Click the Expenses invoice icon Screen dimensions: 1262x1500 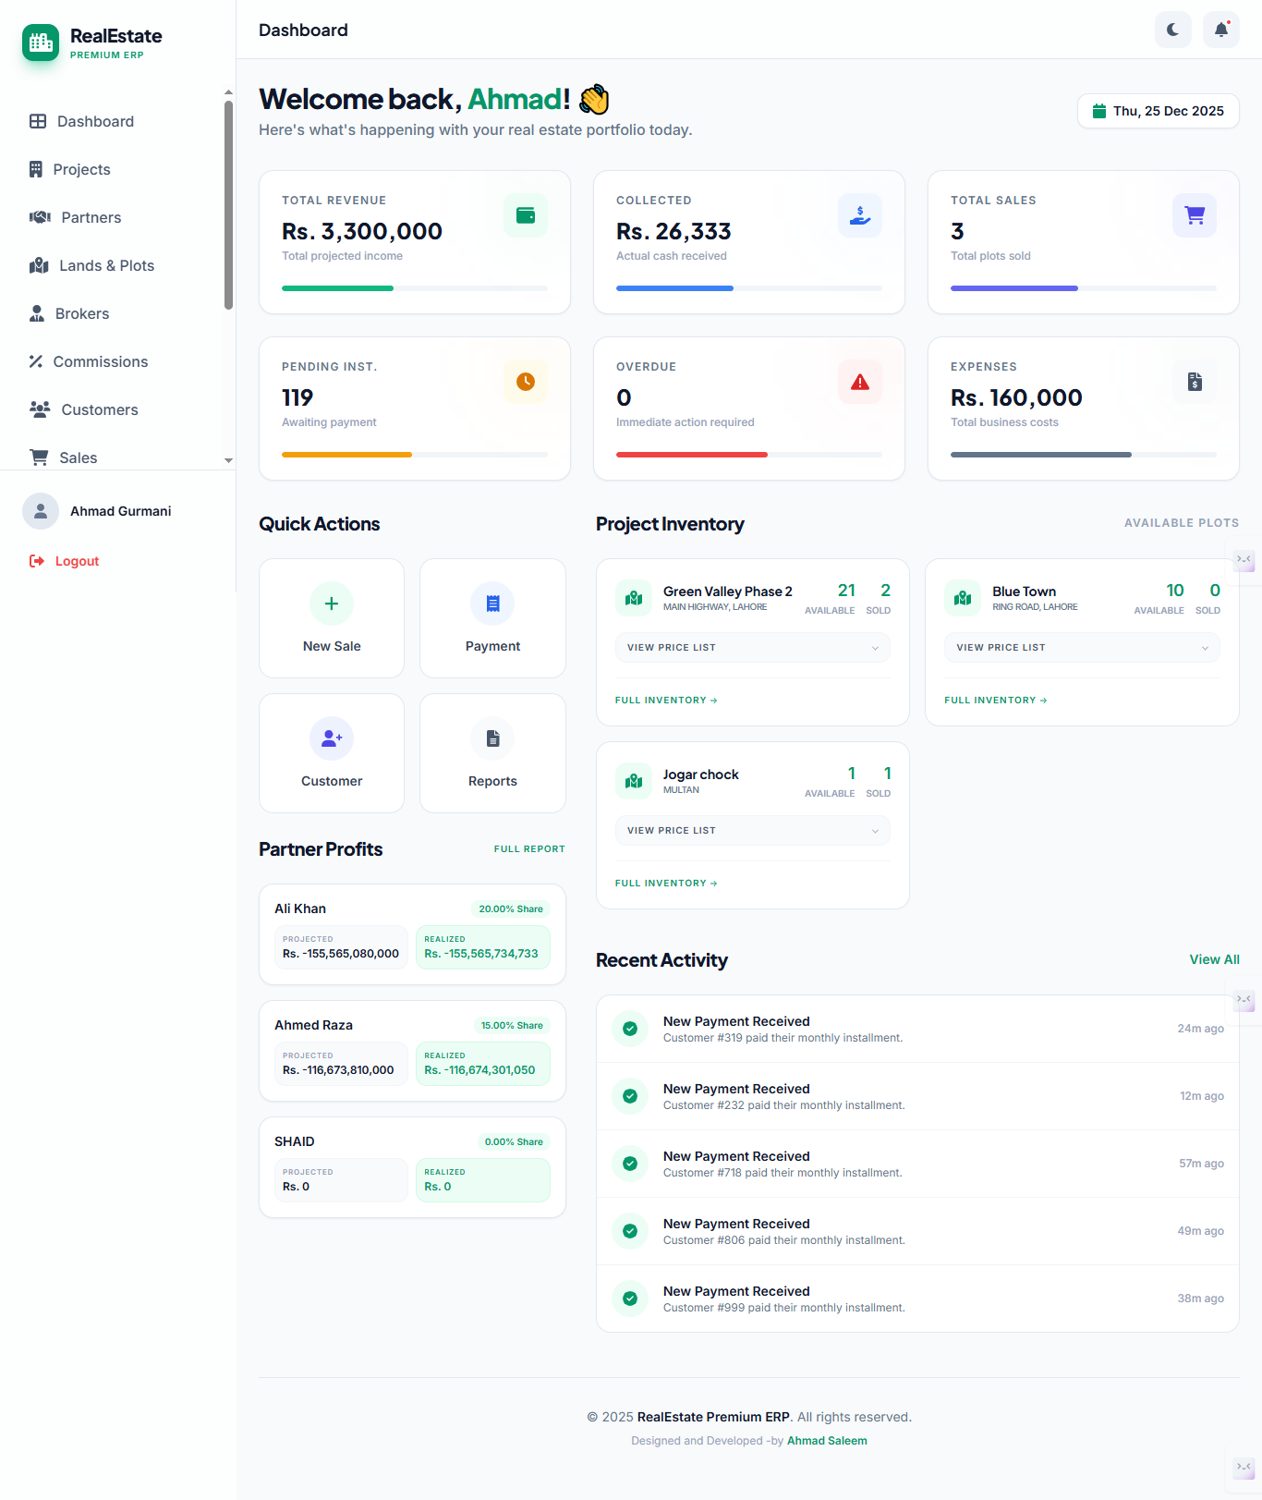pos(1195,382)
